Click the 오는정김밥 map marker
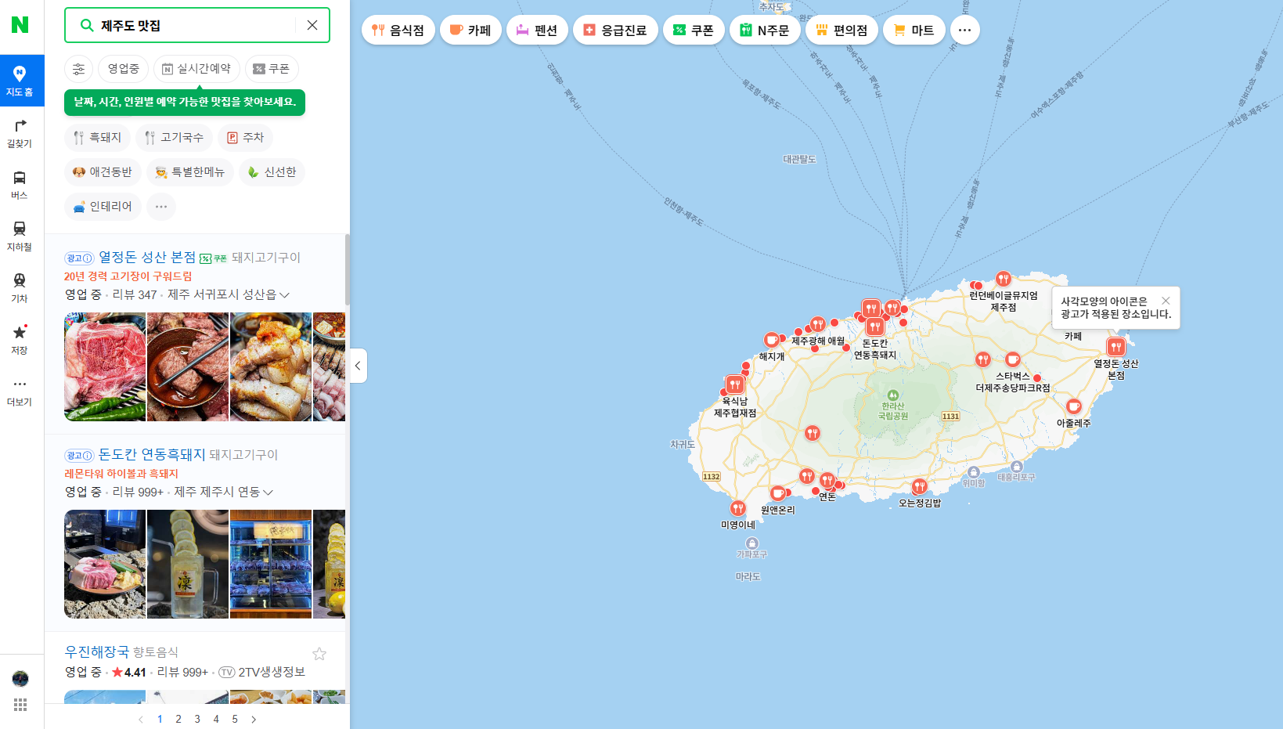This screenshot has width=1283, height=729. [920, 486]
